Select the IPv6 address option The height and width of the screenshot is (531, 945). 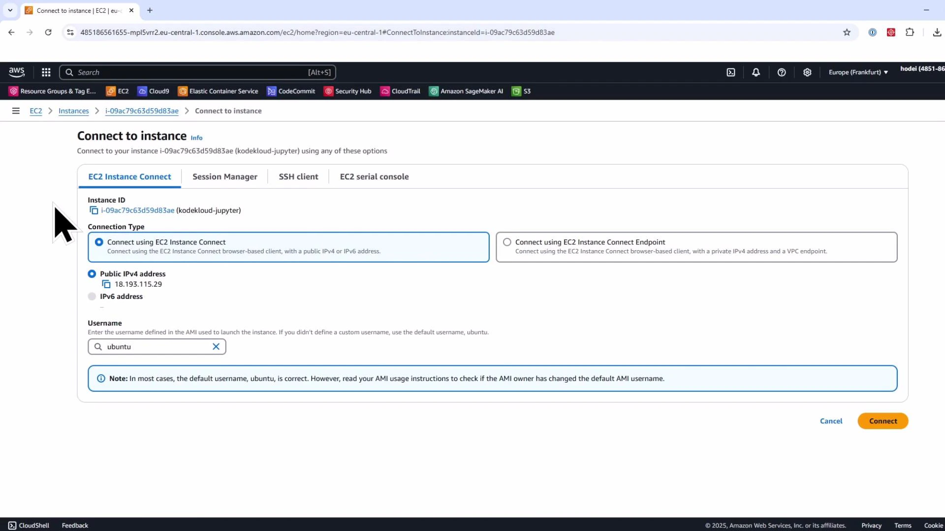pos(92,296)
